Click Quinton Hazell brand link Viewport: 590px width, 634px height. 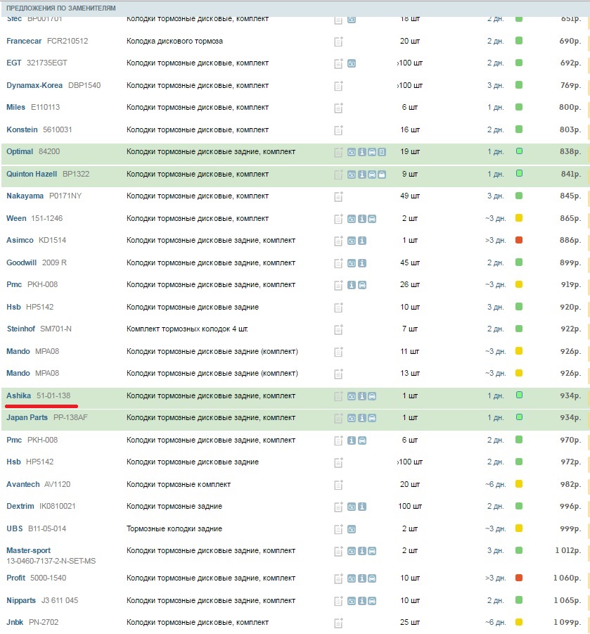click(32, 174)
